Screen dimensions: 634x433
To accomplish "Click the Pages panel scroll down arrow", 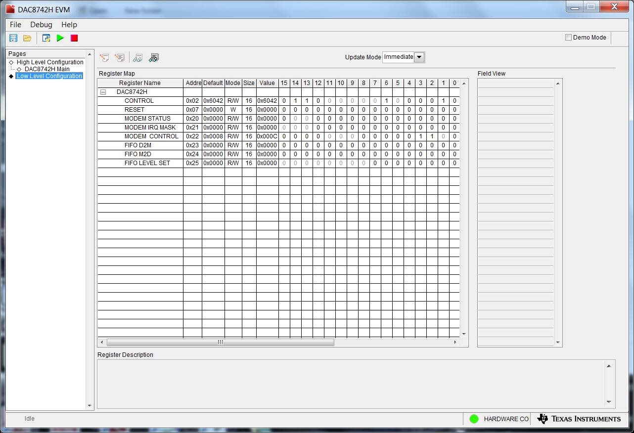I will (90, 406).
